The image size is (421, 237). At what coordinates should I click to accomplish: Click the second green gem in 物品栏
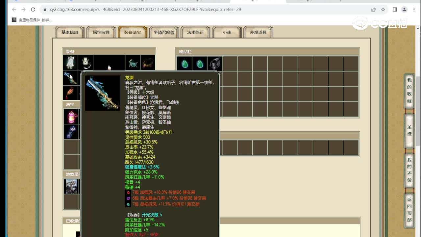pos(200,64)
